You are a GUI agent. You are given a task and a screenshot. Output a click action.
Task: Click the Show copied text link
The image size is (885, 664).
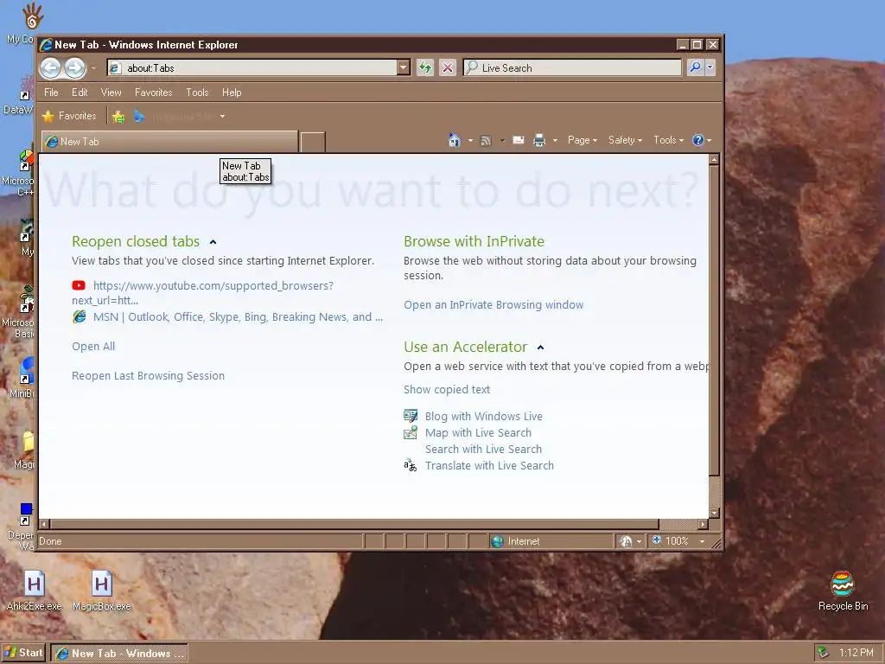(447, 390)
